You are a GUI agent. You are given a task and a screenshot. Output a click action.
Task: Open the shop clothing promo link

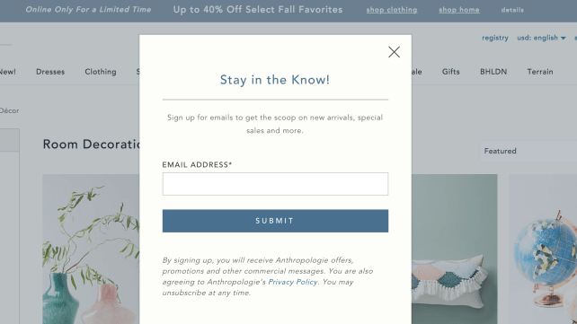point(392,10)
